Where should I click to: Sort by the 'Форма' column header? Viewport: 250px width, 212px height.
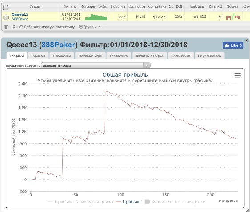click(x=233, y=7)
